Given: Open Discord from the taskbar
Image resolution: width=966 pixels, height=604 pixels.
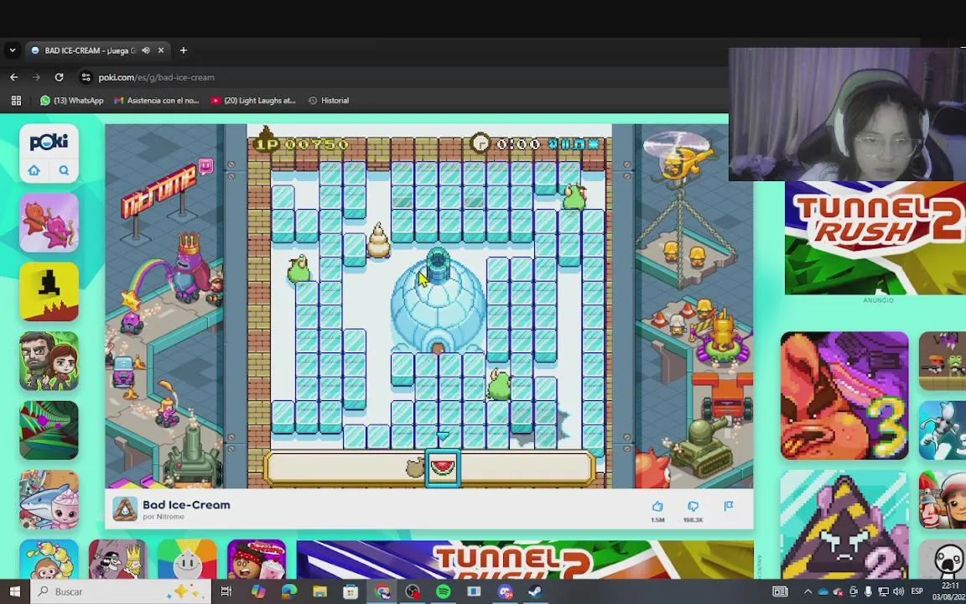Looking at the screenshot, I should coord(505,591).
